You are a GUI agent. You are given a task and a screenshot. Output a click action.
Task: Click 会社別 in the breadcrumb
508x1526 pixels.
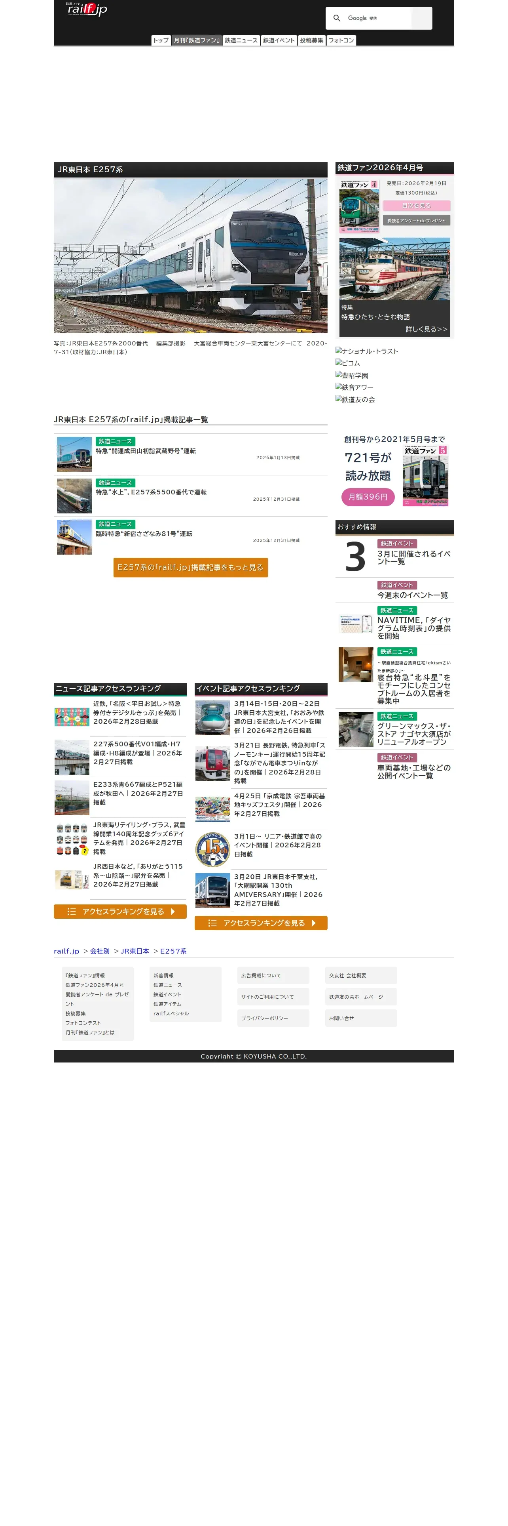(100, 952)
